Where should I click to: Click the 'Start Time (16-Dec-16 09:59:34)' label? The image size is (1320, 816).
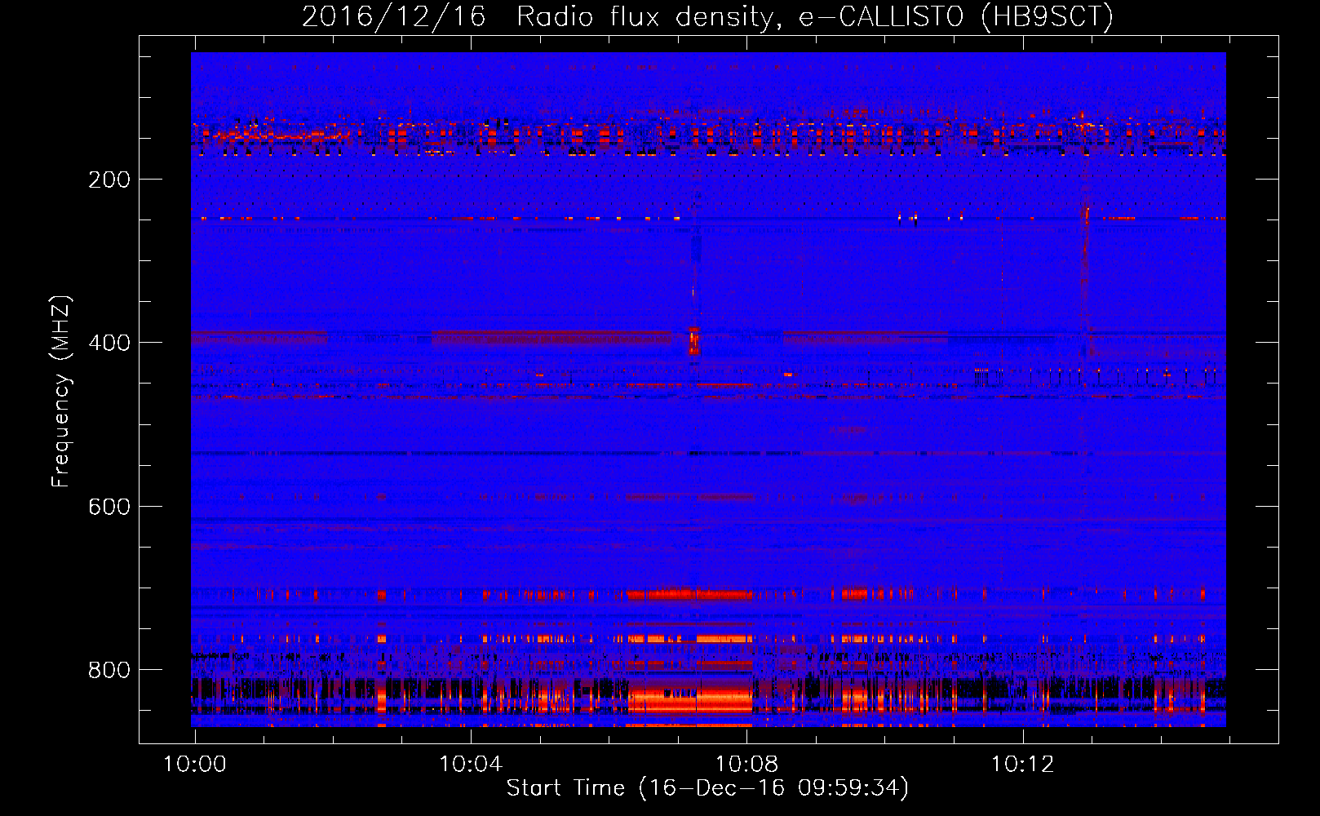pos(707,788)
